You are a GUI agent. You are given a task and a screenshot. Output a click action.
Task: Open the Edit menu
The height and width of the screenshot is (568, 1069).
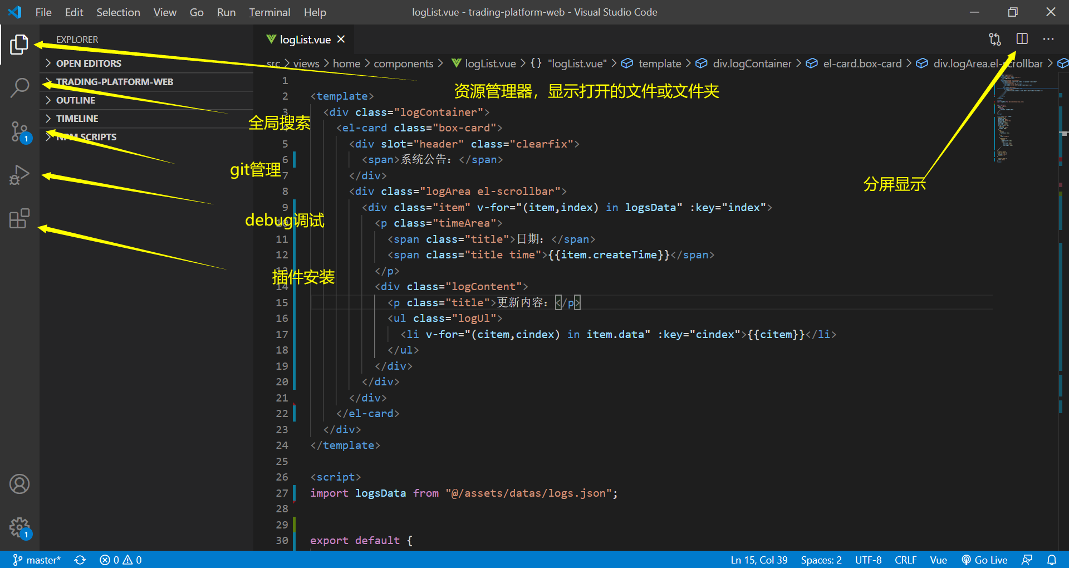tap(73, 12)
